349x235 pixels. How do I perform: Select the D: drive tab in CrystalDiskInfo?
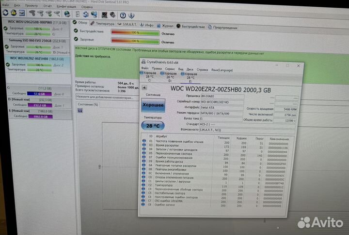[170, 77]
